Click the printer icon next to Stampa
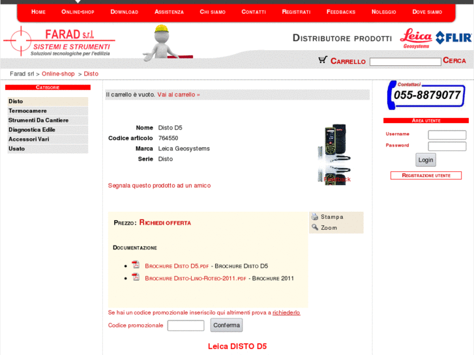The width and height of the screenshot is (474, 355). pos(315,216)
